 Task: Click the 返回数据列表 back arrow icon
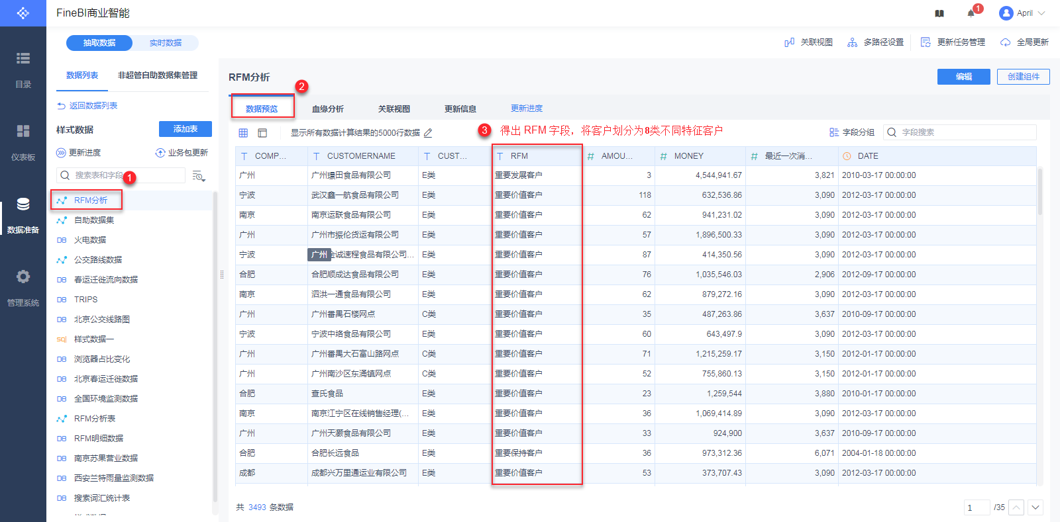point(61,106)
